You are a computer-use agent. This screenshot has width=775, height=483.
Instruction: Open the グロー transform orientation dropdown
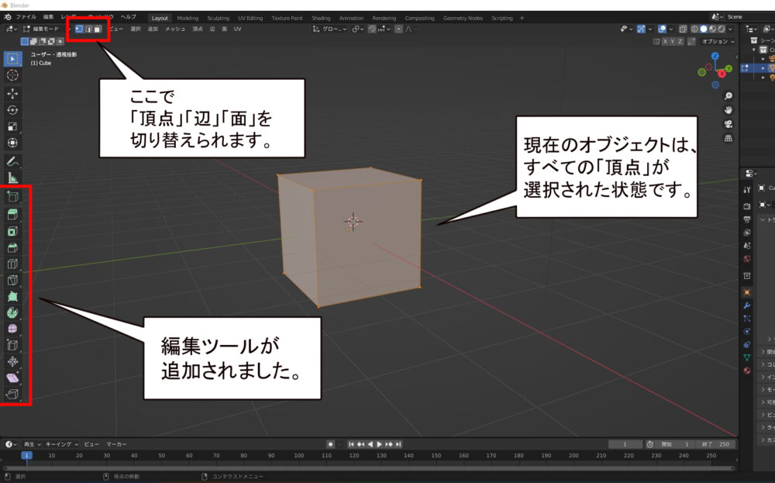coord(329,29)
